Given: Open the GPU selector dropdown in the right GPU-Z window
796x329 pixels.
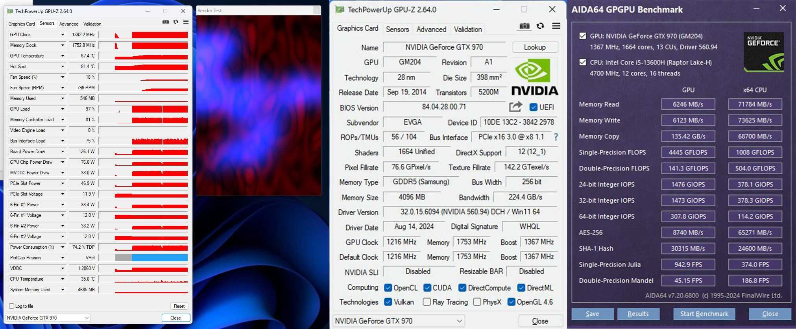Looking at the screenshot, I should point(399,321).
